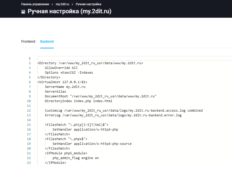Click the DirectoryIndex index.php index.html line
The height and width of the screenshot is (180, 232).
click(78, 101)
